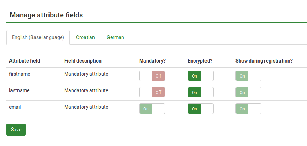Switch to the Croatian language tab
This screenshot has height=146, width=307.
[x=85, y=37]
